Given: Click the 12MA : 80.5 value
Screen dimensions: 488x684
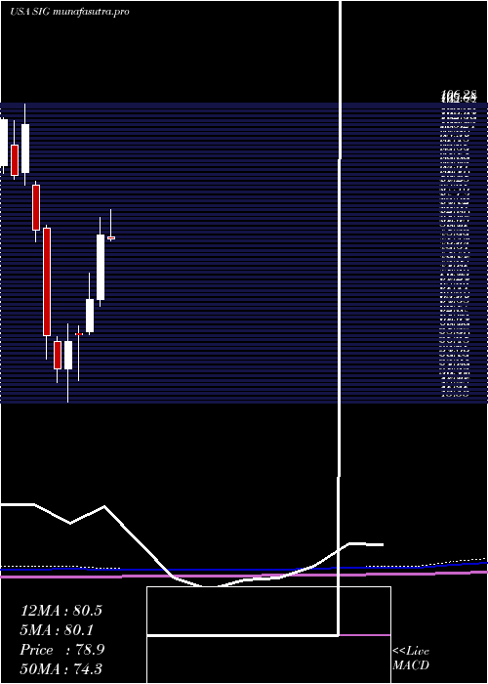Looking at the screenshot, I should (61, 611).
